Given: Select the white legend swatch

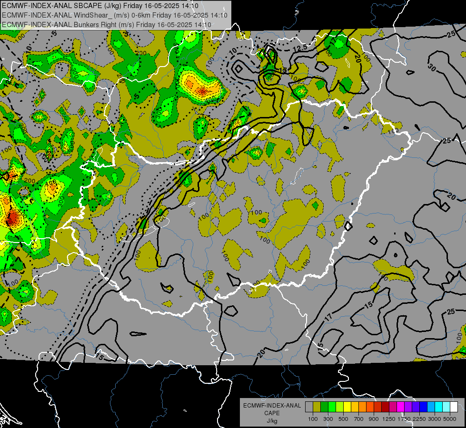Looking at the screenshot, I should 454,407.
